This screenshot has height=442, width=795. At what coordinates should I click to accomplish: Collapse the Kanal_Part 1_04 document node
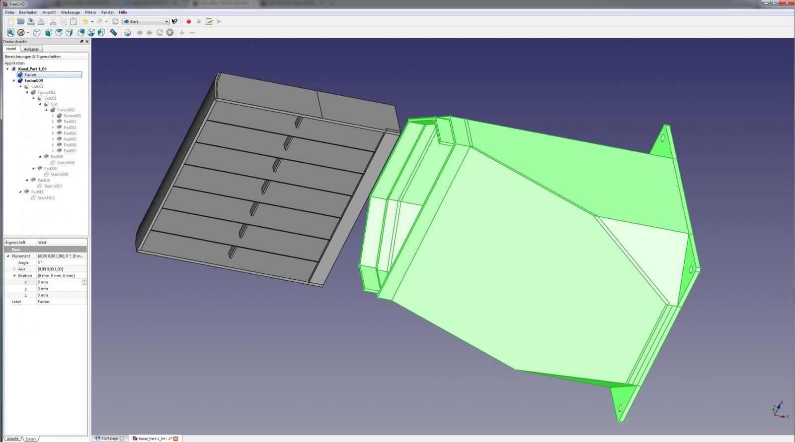point(7,69)
